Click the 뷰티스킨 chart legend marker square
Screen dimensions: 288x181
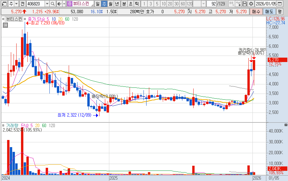coord(3,19)
